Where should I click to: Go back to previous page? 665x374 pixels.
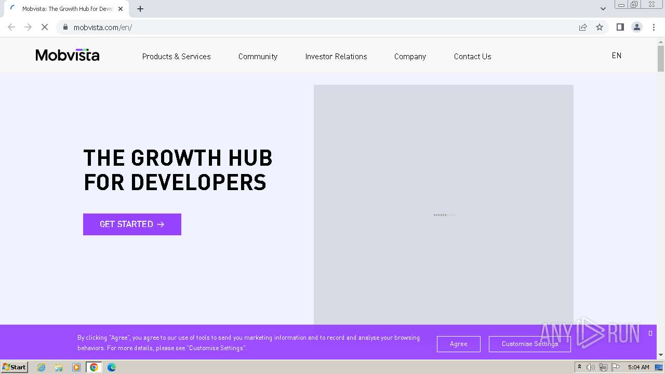click(x=11, y=27)
